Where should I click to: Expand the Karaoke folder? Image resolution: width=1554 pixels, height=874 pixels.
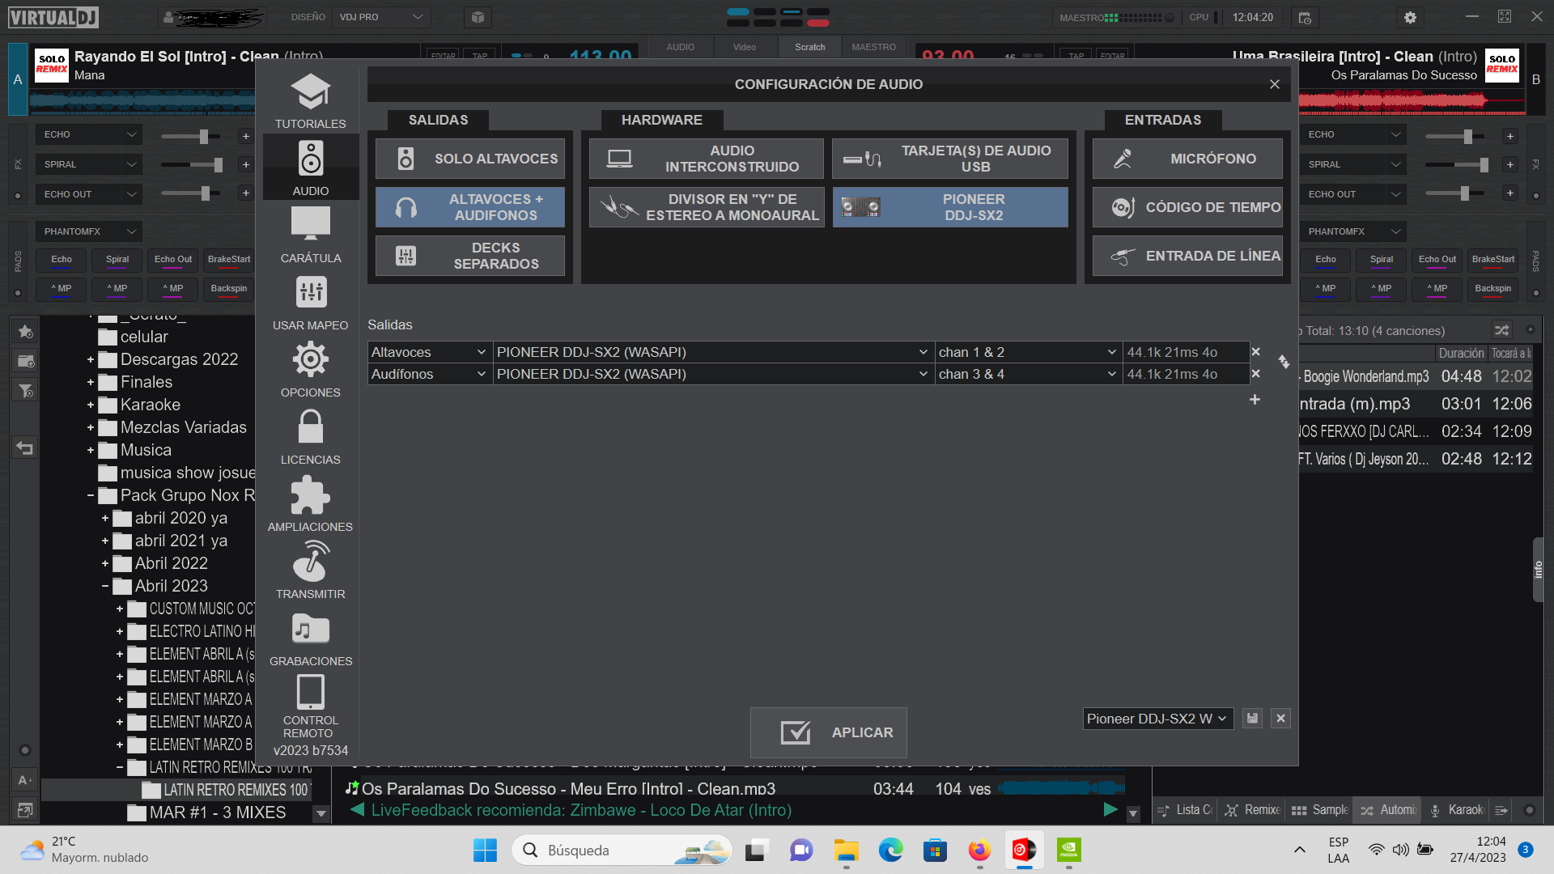[x=91, y=405]
